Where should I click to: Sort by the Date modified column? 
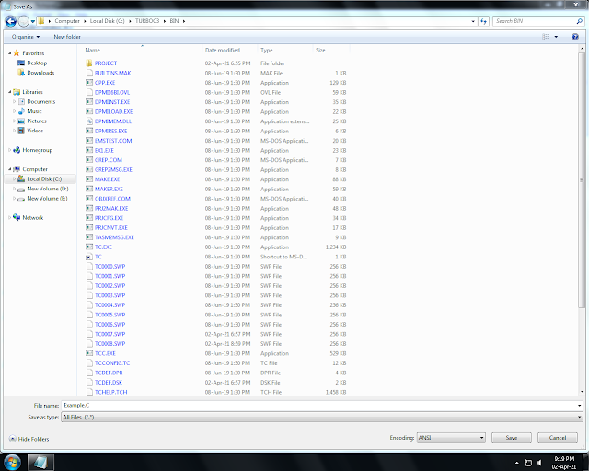pyautogui.click(x=223, y=50)
